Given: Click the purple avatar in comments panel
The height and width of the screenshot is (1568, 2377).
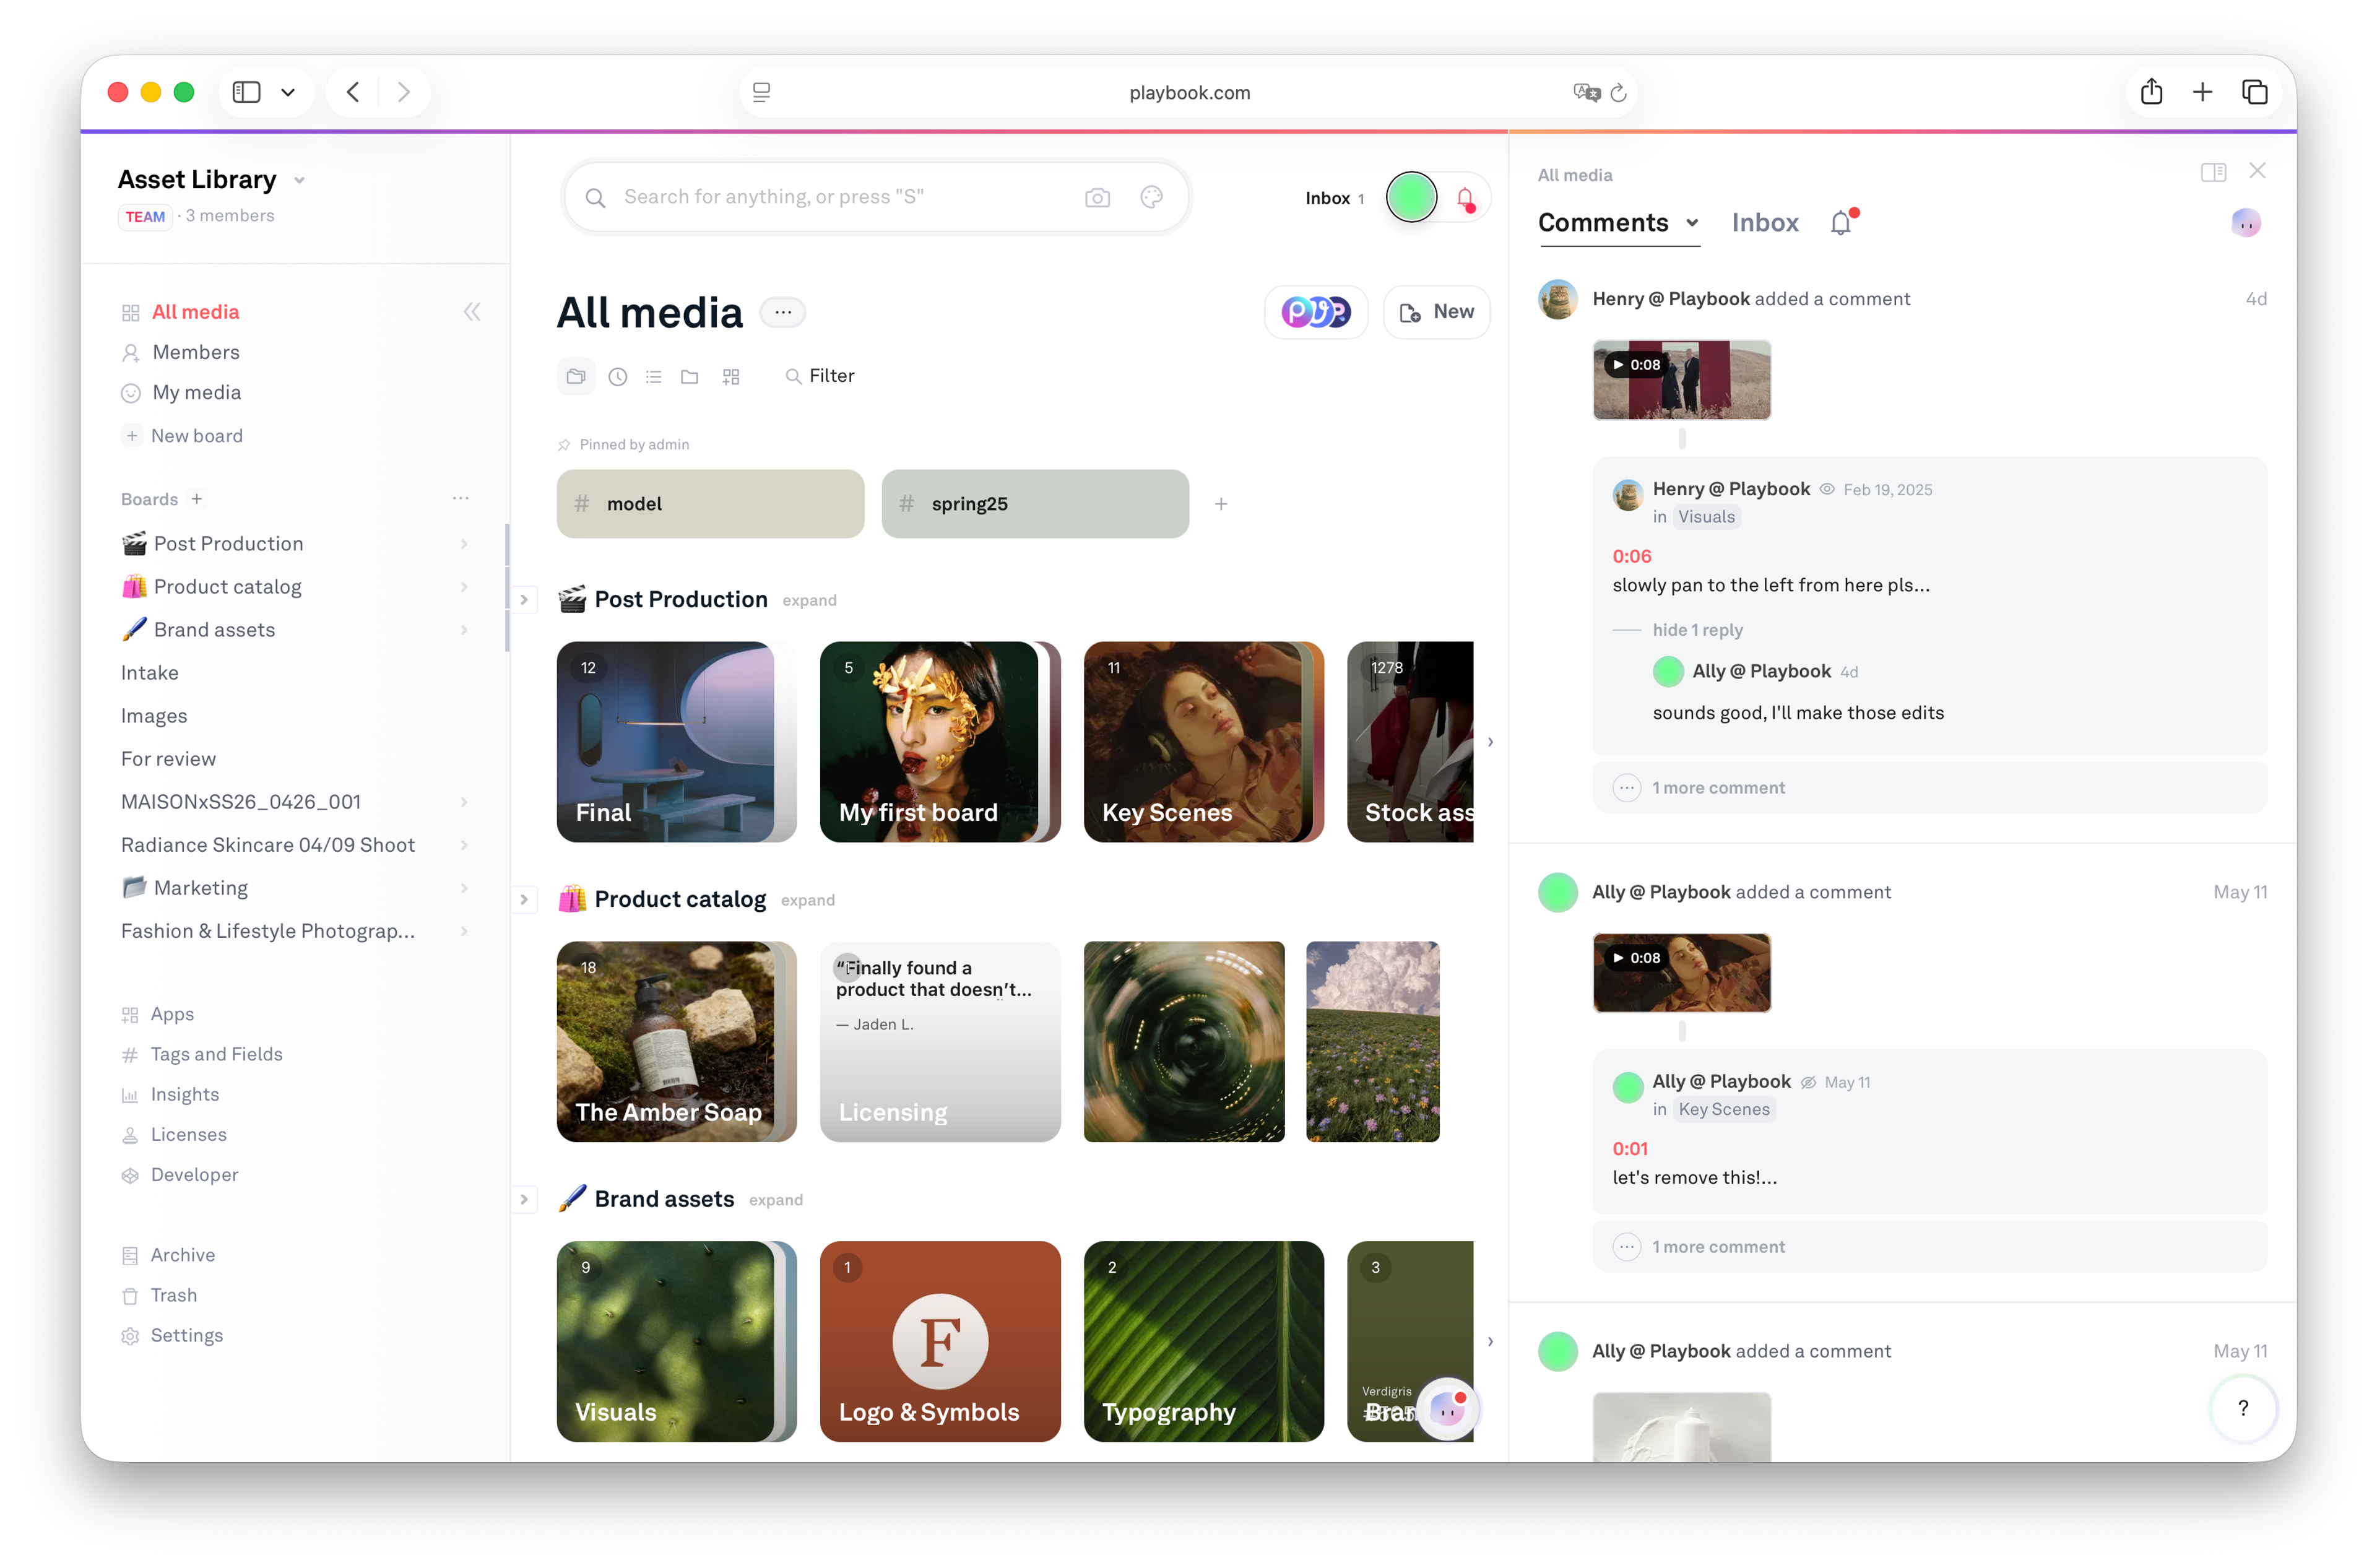Looking at the screenshot, I should [2246, 222].
